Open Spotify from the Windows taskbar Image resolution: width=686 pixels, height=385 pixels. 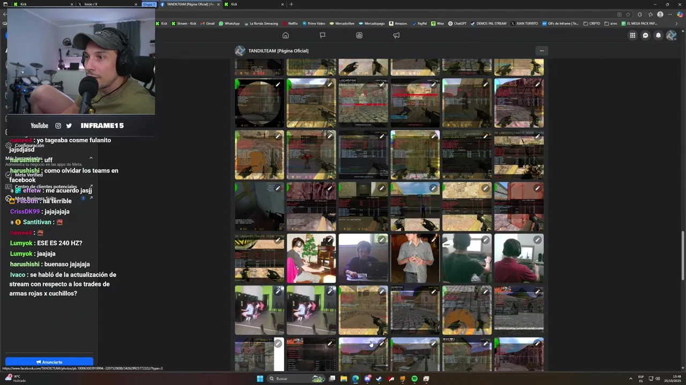pyautogui.click(x=414, y=379)
